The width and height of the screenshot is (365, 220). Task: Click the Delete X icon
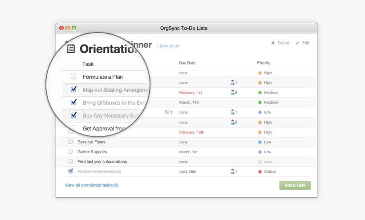[273, 43]
